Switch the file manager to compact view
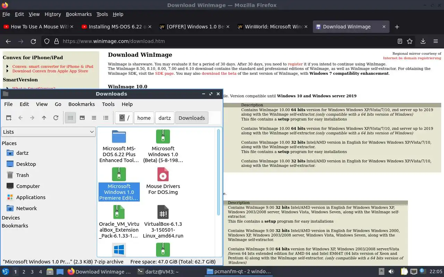 [94, 118]
